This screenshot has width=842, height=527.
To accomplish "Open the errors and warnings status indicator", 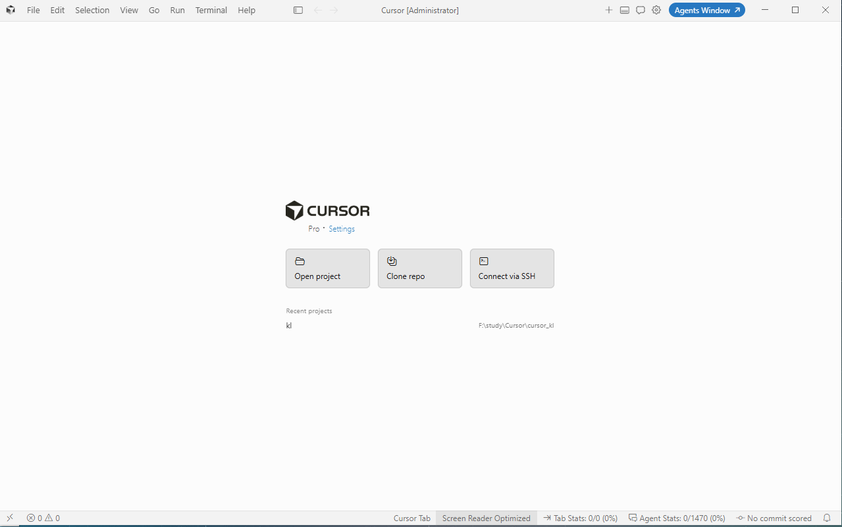I will tap(43, 518).
